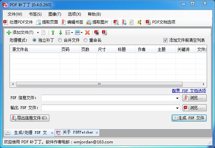Click 浏览 button for 输出 PDF 文件
Viewport: 215px width, 148px height.
tap(194, 108)
